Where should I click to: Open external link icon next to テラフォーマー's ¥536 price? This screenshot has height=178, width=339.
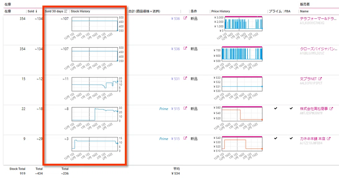[185, 18]
